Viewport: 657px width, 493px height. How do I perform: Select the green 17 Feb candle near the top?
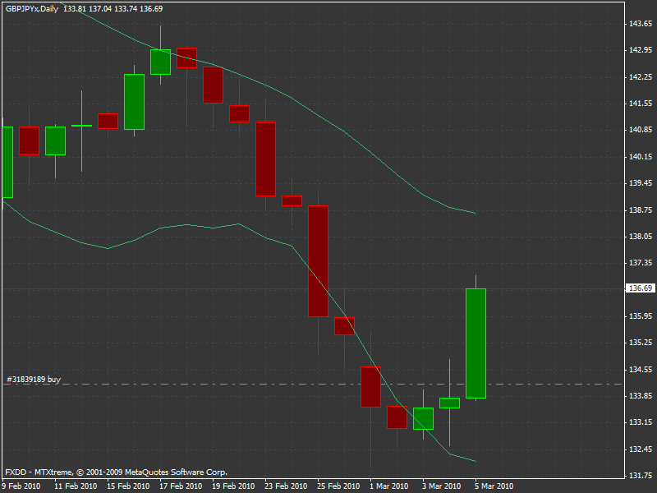point(160,62)
